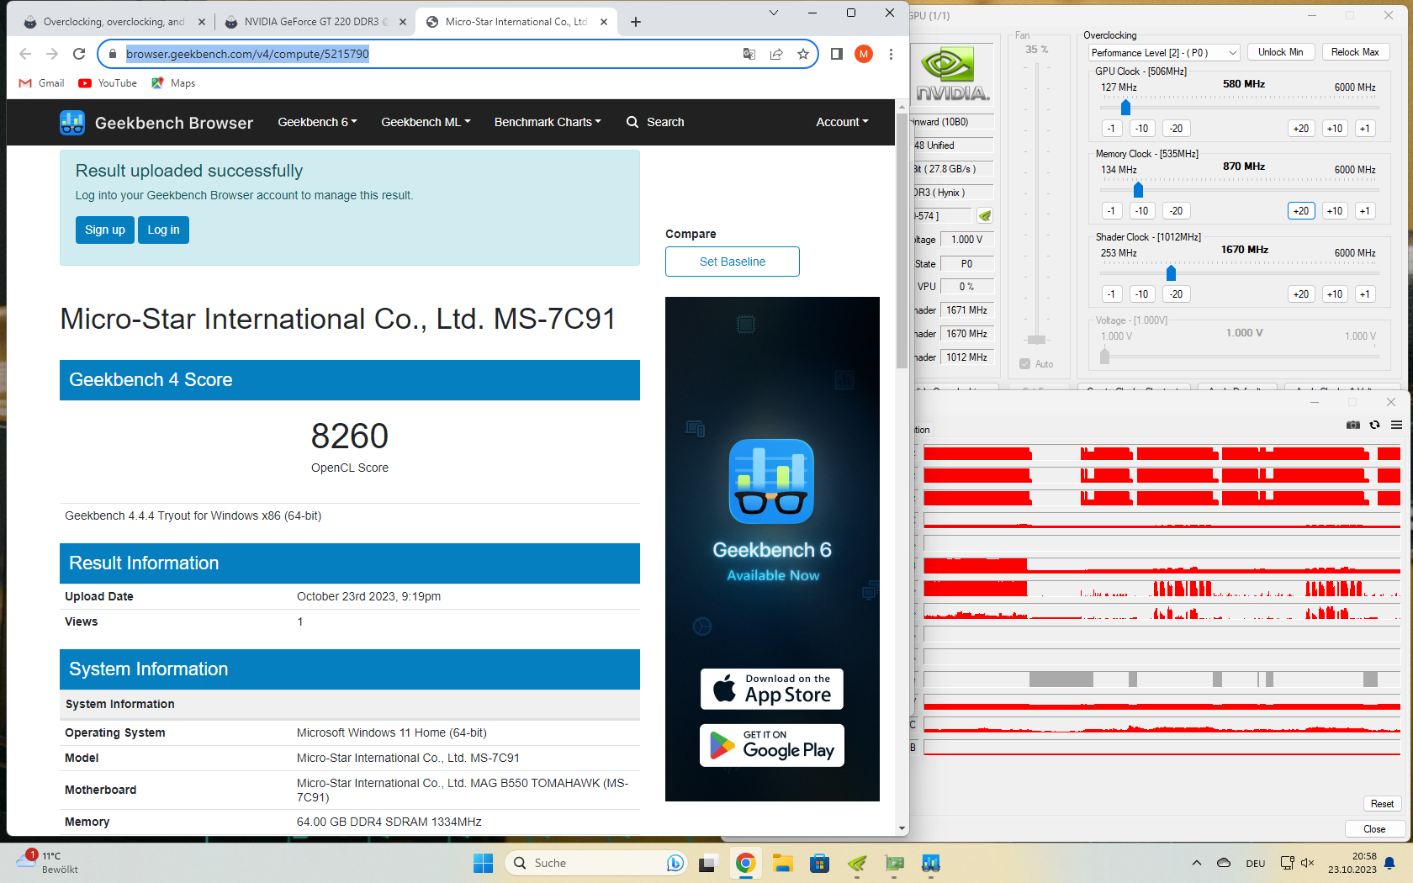Open Chrome's three-dot menu
The width and height of the screenshot is (1413, 883).
click(891, 54)
